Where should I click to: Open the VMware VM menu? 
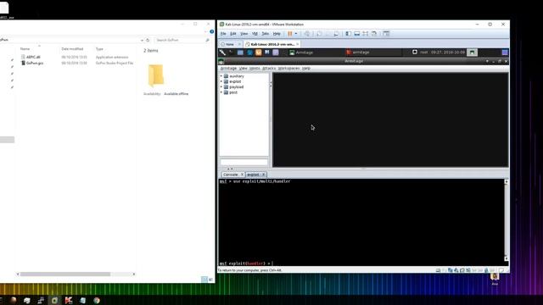pyautogui.click(x=255, y=34)
